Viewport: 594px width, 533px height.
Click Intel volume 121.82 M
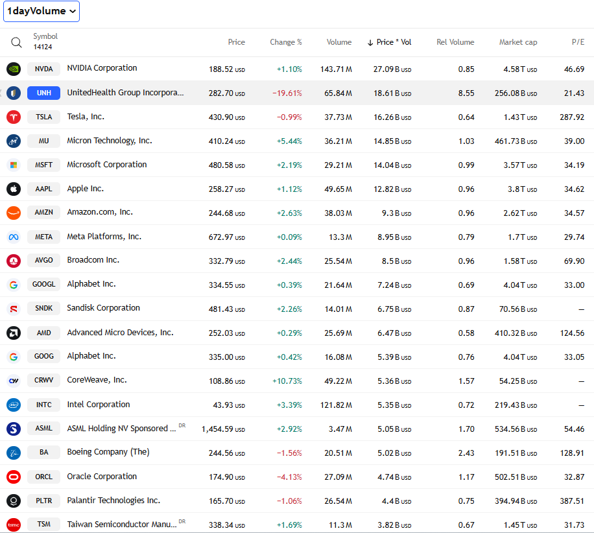pyautogui.click(x=336, y=405)
